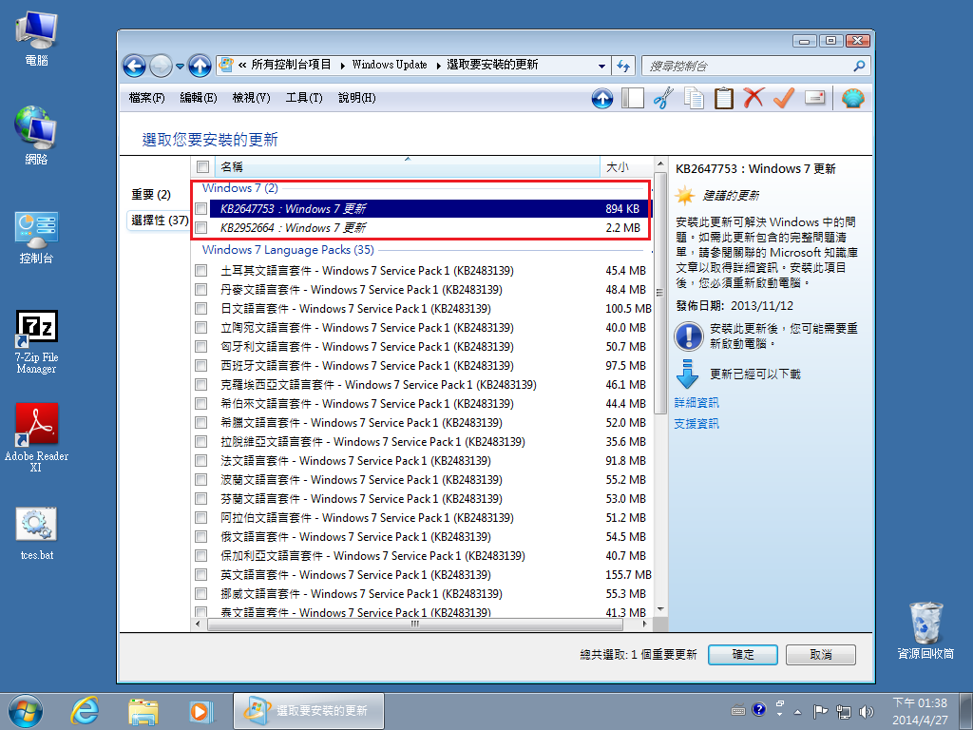The width and height of the screenshot is (973, 730).
Task: Toggle the select-all checkbox in 名稱 header
Action: [202, 166]
